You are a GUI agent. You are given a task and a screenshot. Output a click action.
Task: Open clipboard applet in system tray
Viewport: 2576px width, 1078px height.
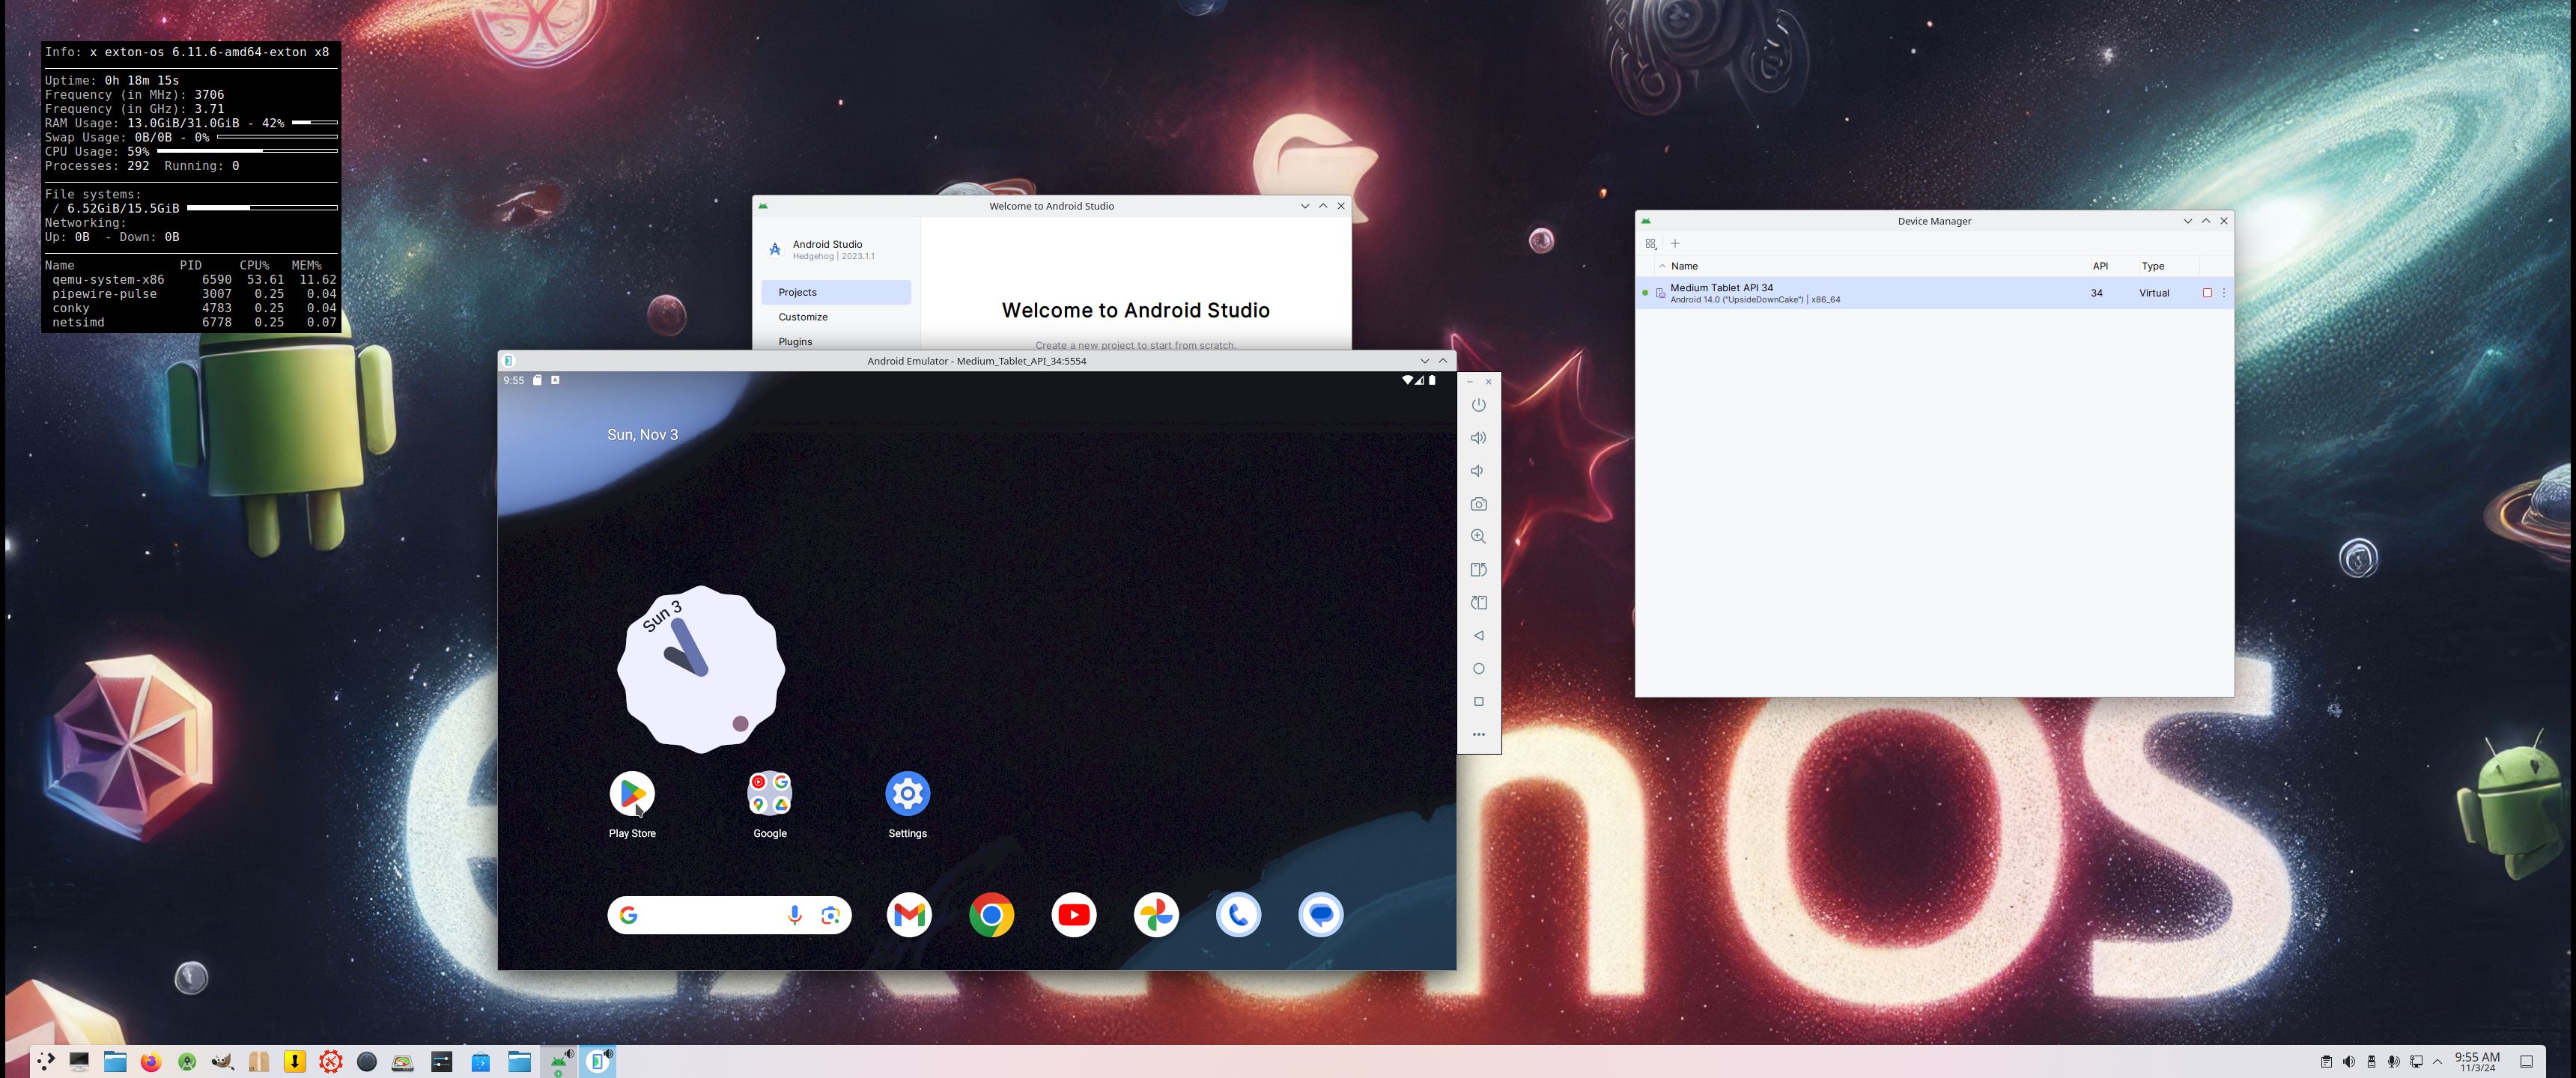(x=2326, y=1061)
